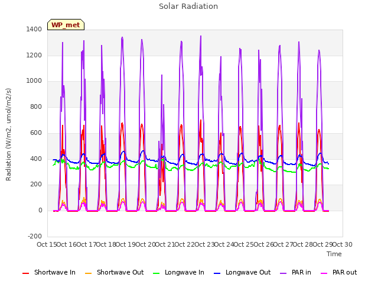The height and width of the screenshot is (284, 378).
Task: Click the green Longwave In legend swatch
Action: (x=157, y=273)
